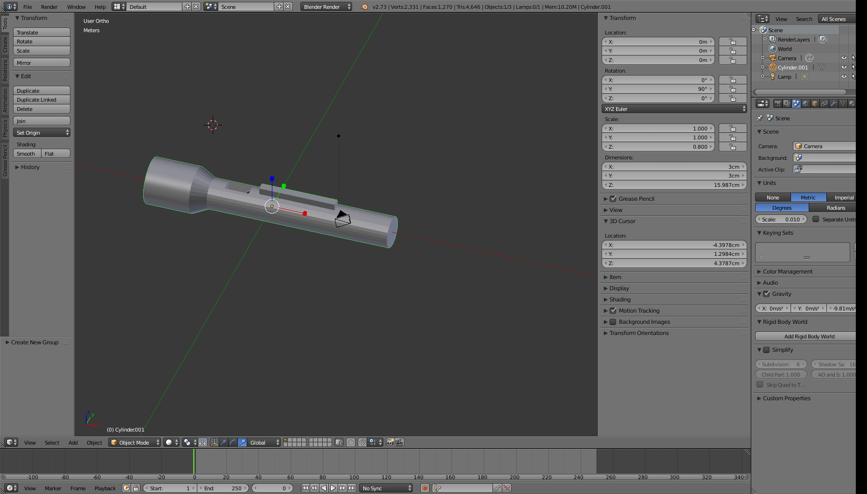This screenshot has width=867, height=494.
Task: Open the Modifiers wrench properties tab
Action: point(833,103)
